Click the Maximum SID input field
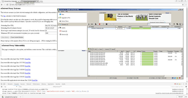188x98 pixels. tap(51, 33)
